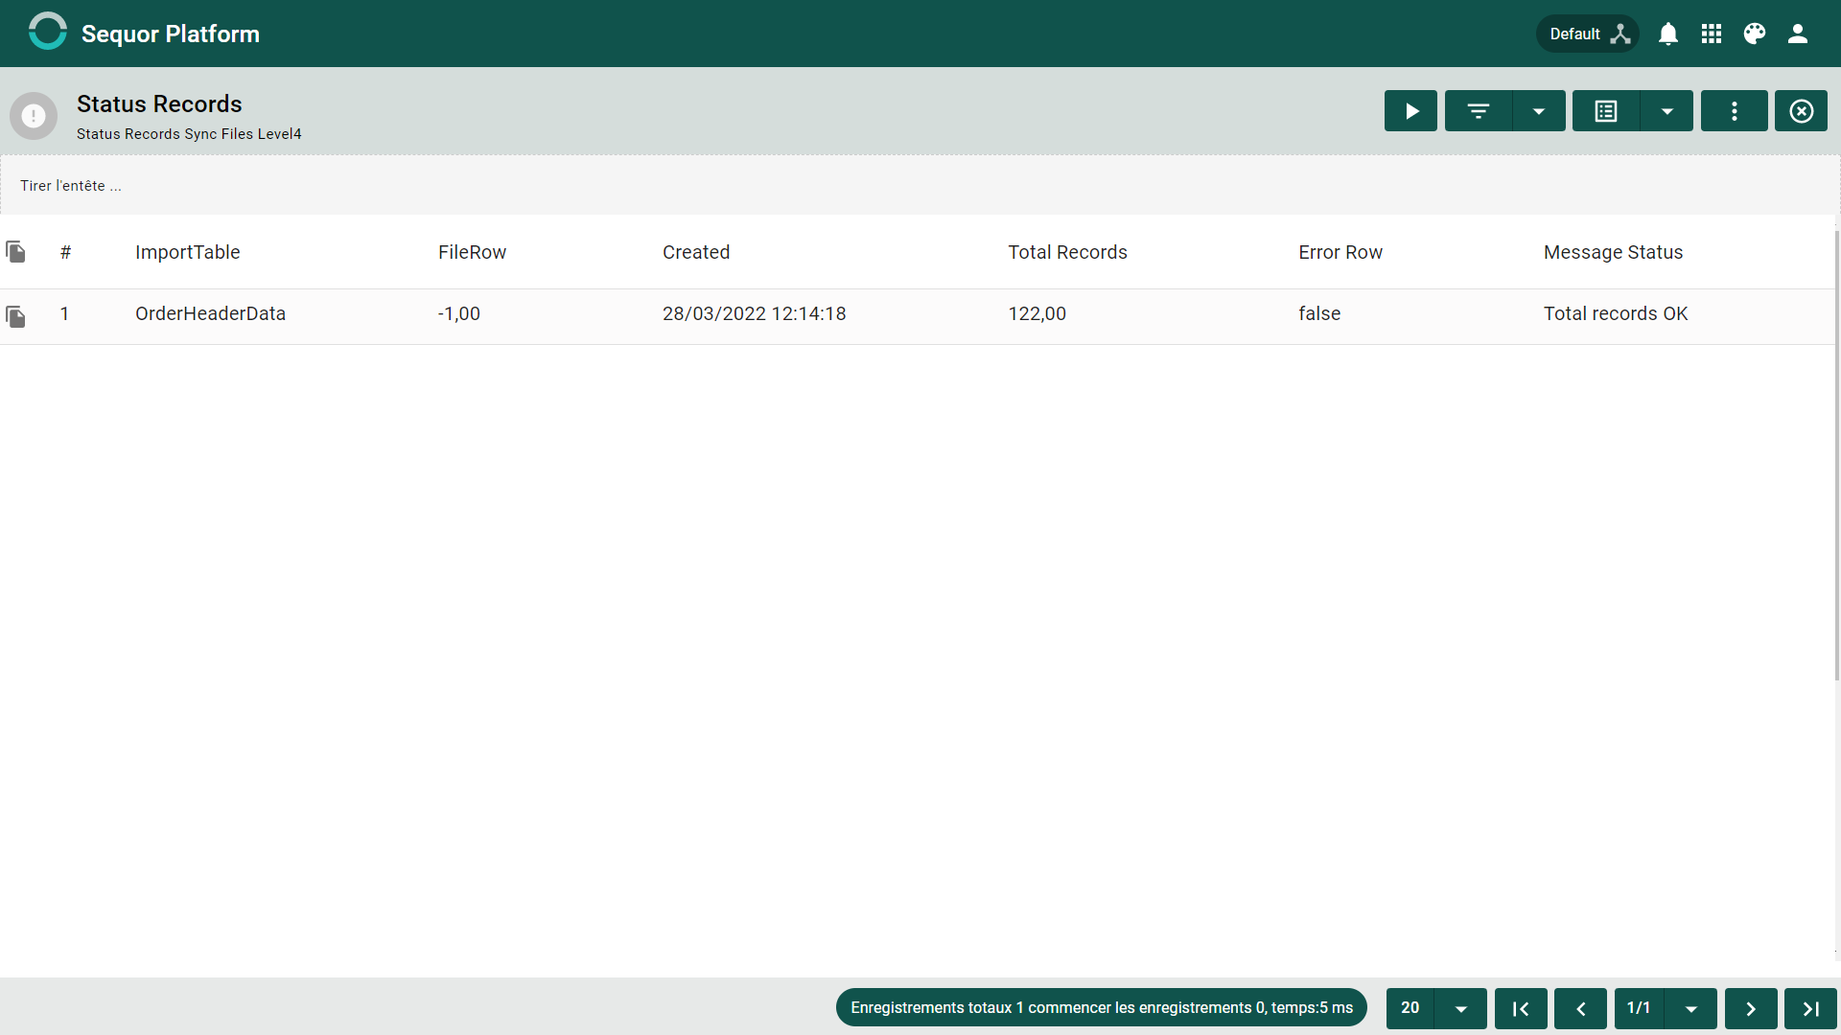The width and height of the screenshot is (1841, 1035).
Task: Click the filter icon button
Action: pyautogui.click(x=1479, y=111)
